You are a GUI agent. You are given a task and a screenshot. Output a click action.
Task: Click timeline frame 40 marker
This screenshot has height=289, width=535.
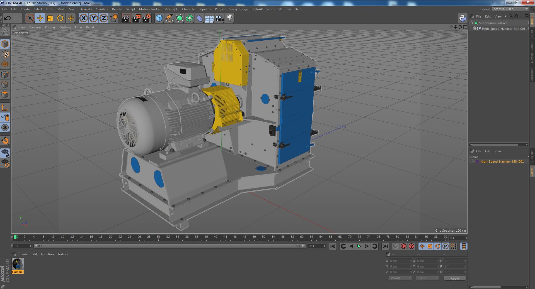click(x=206, y=237)
